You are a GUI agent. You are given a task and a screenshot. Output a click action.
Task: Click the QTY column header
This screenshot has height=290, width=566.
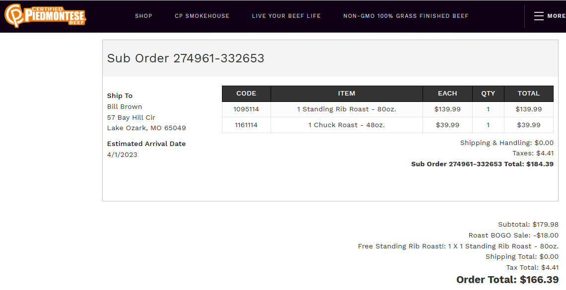488,94
